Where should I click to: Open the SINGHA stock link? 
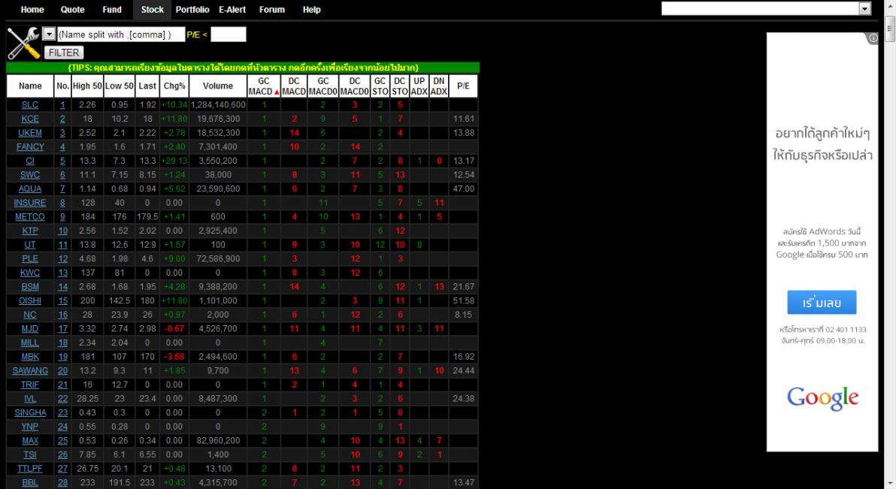point(30,412)
